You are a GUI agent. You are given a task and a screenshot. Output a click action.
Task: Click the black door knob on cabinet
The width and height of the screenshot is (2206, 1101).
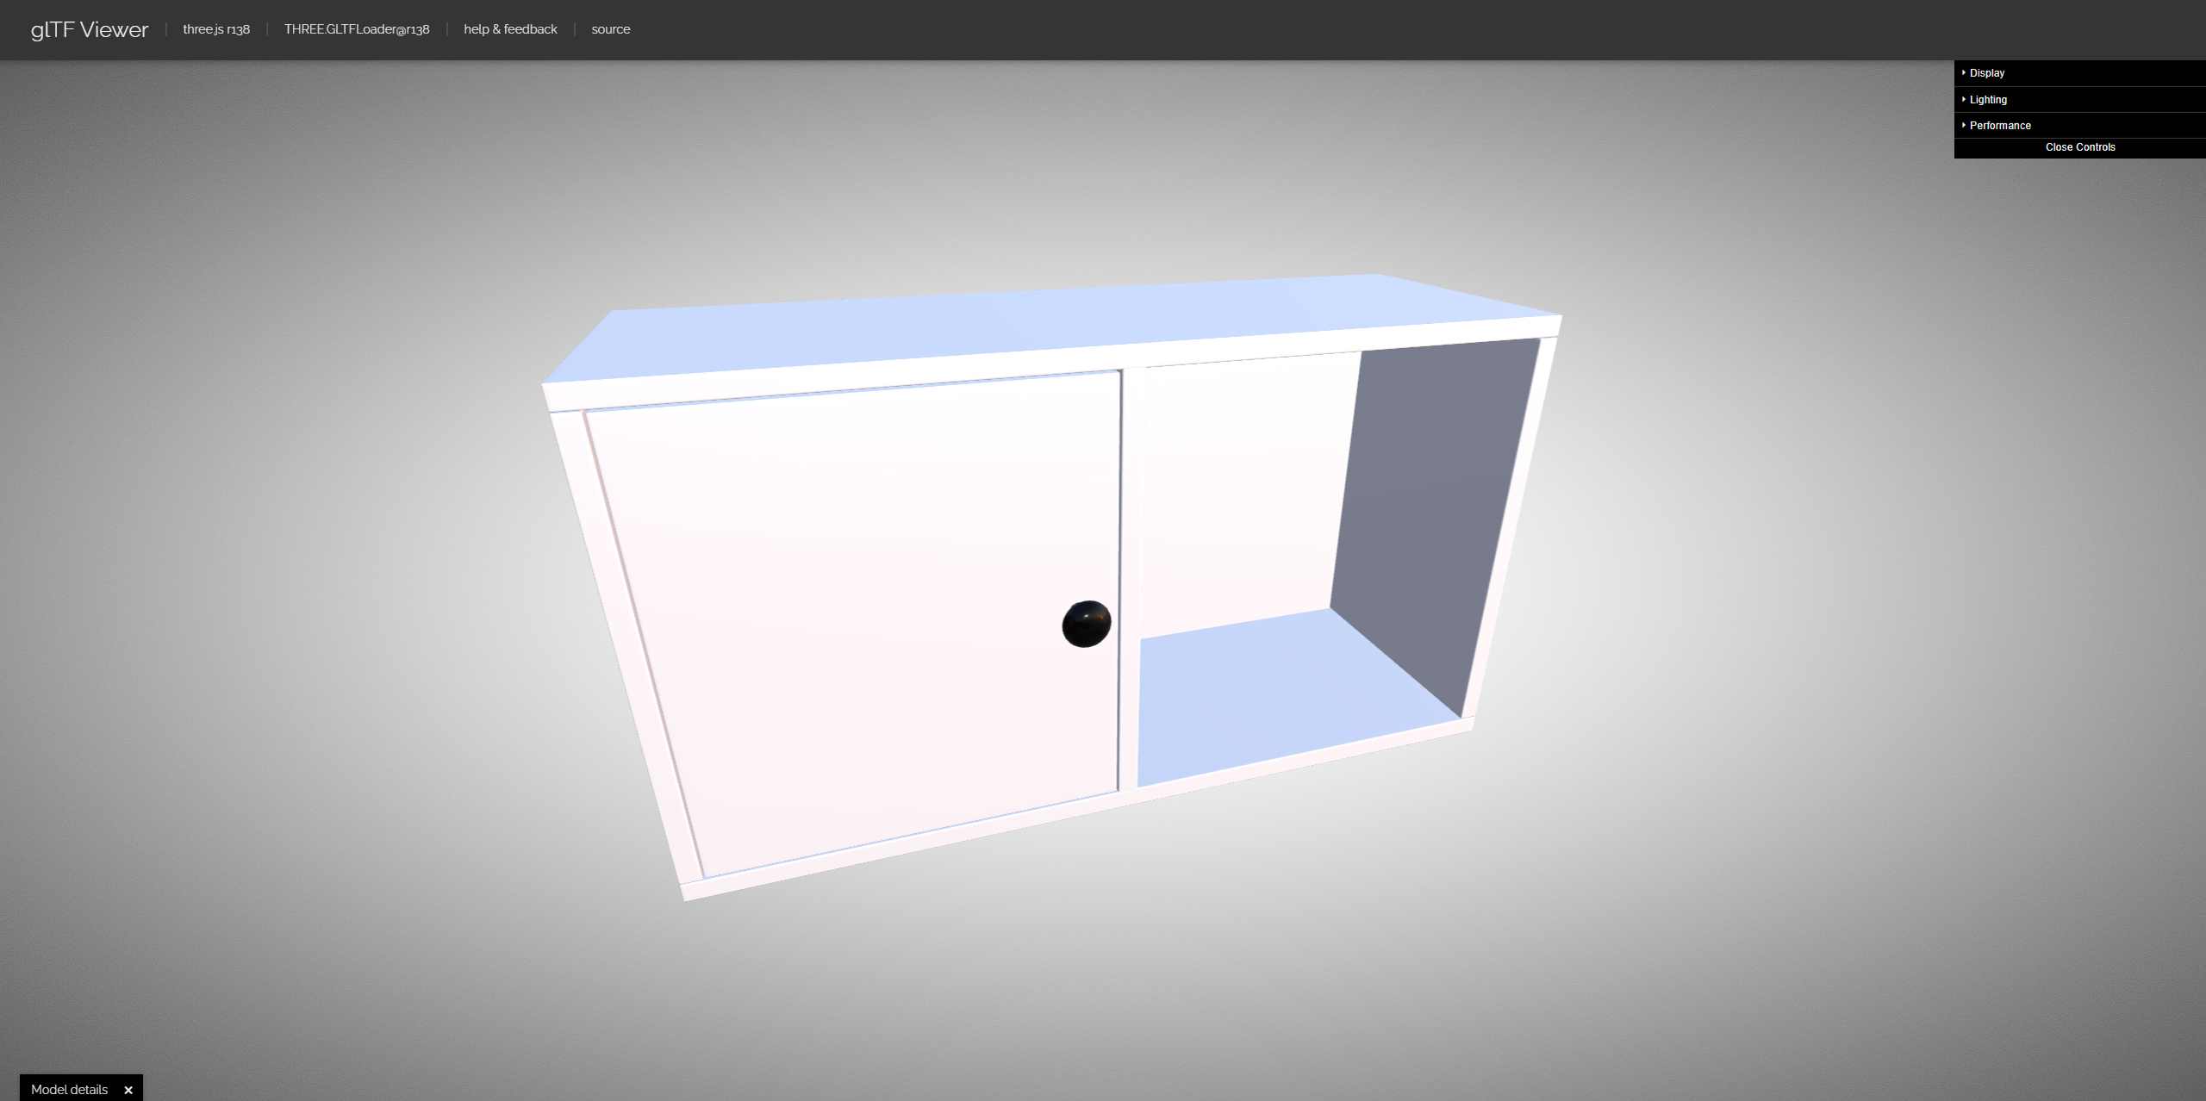1086,624
